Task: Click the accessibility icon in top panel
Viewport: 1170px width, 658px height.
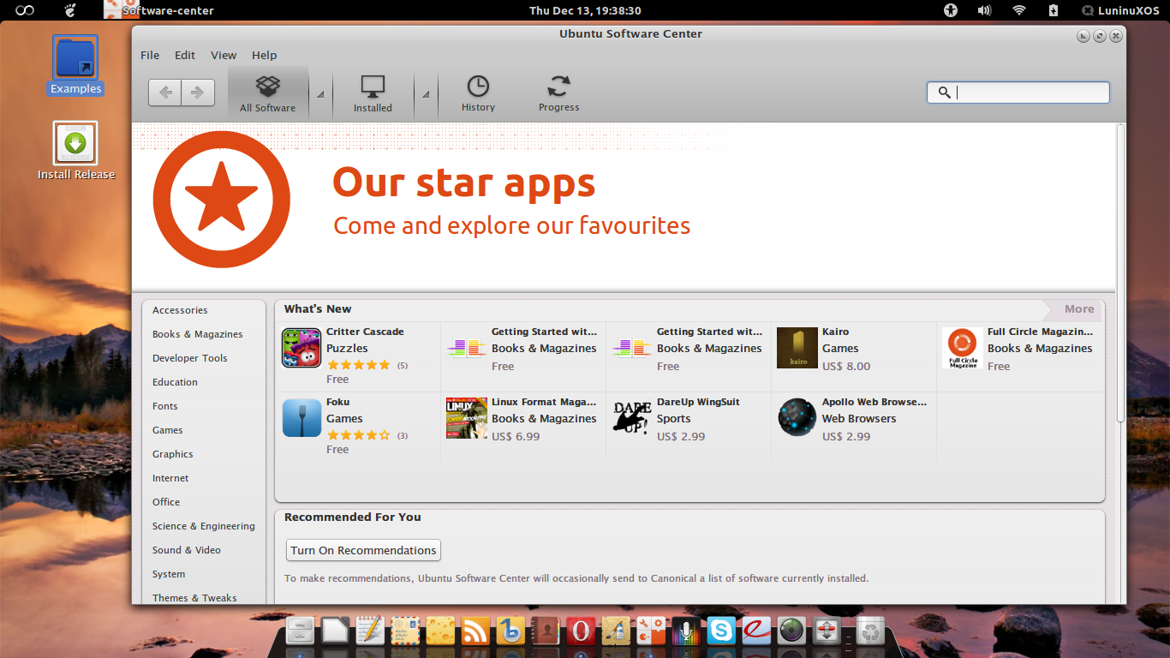Action: click(950, 10)
